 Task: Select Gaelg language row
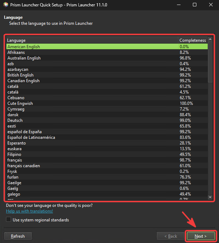coord(107,188)
